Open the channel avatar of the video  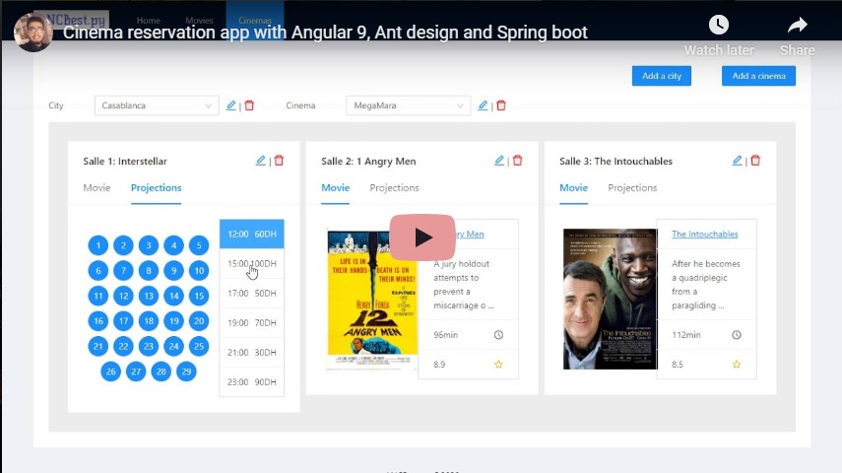click(x=33, y=33)
